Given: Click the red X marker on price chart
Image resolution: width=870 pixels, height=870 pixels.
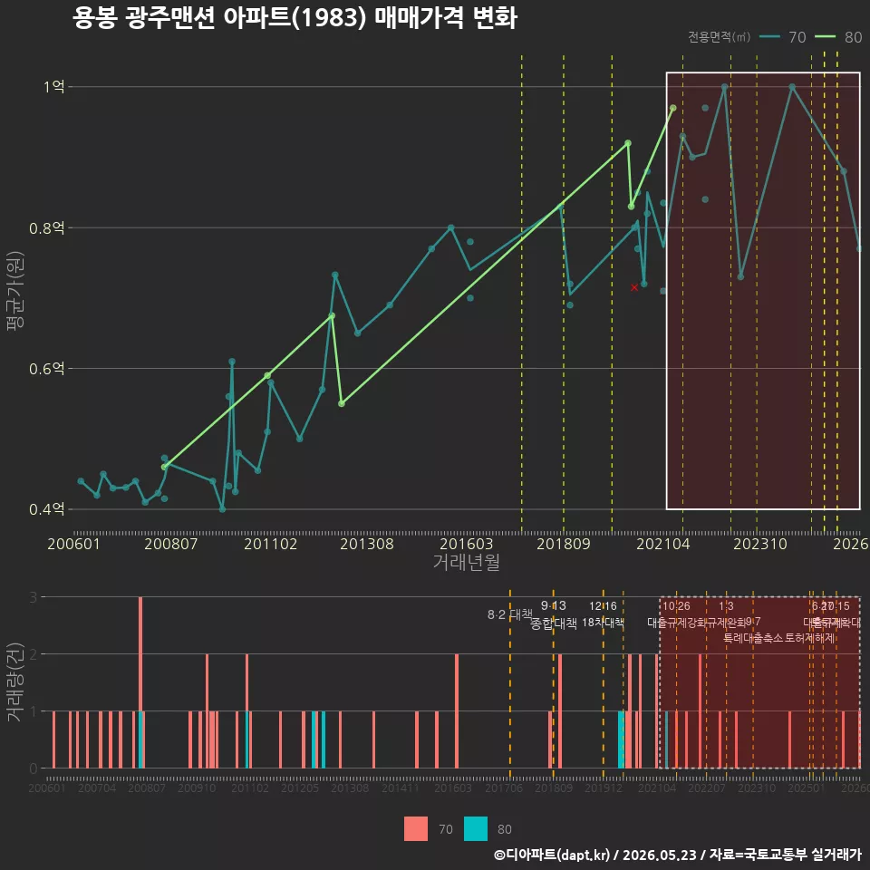Looking at the screenshot, I should coord(634,287).
